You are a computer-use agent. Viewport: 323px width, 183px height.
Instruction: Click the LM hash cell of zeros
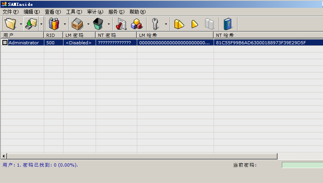click(175, 43)
